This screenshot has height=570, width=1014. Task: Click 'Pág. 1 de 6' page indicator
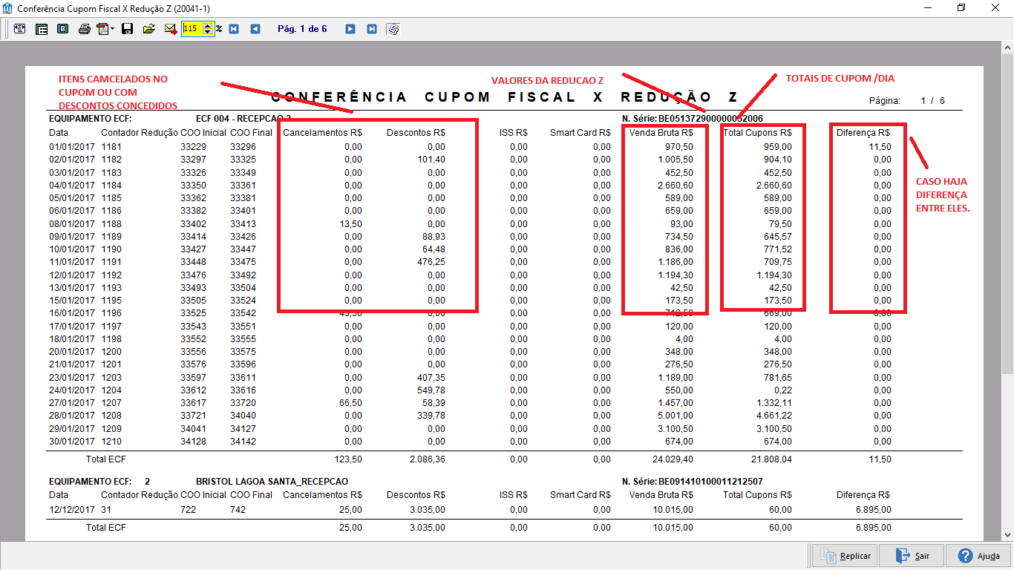pyautogui.click(x=302, y=29)
